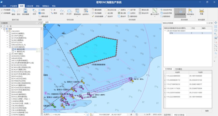Collapse the ACHARE(锚地区) tree node
This screenshot has width=218, height=116.
(7, 47)
